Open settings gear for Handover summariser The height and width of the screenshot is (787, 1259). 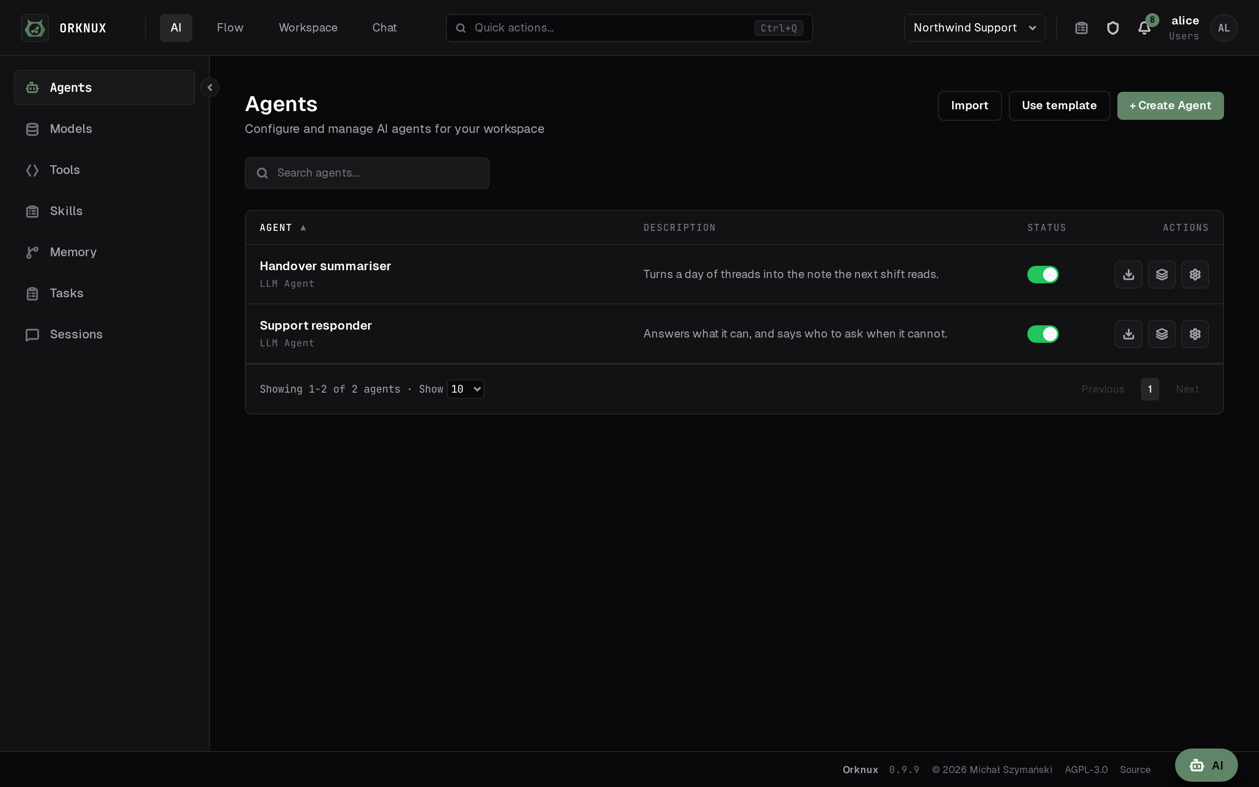(1195, 274)
